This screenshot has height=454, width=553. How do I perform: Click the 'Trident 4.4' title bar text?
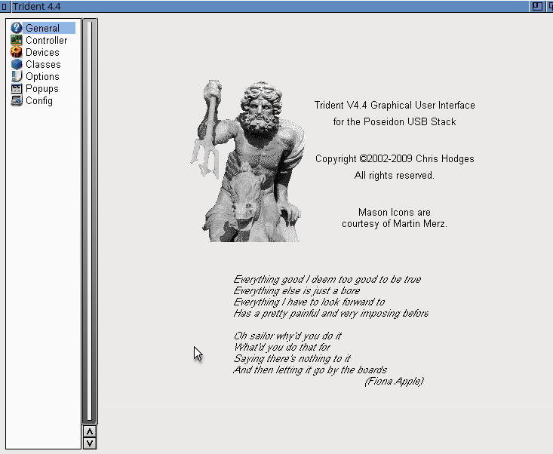(37, 6)
